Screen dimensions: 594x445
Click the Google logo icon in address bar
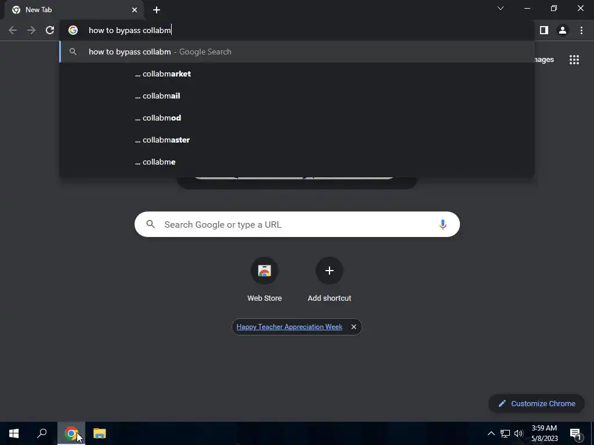[x=73, y=30]
